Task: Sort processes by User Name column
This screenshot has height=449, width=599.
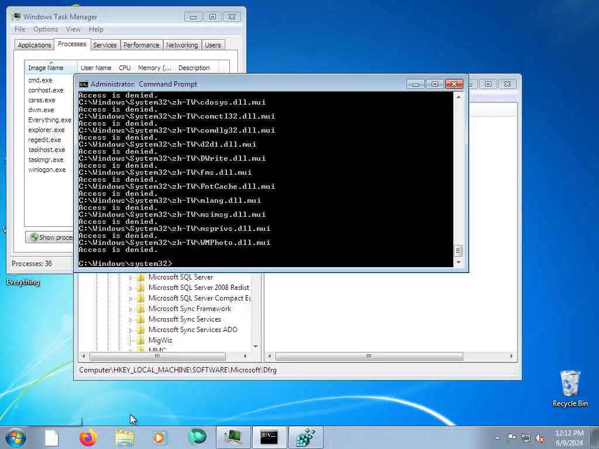Action: coord(96,68)
